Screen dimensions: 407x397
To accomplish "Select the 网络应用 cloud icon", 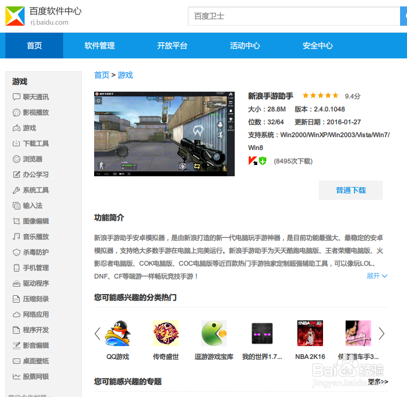I will [17, 314].
